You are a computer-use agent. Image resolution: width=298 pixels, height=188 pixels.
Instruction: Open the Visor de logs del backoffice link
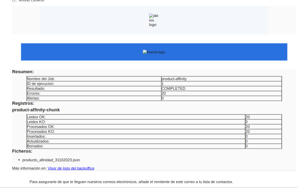[71, 168]
